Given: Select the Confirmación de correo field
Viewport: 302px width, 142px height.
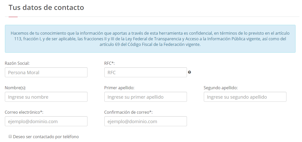Looking at the screenshot, I should tap(146, 121).
